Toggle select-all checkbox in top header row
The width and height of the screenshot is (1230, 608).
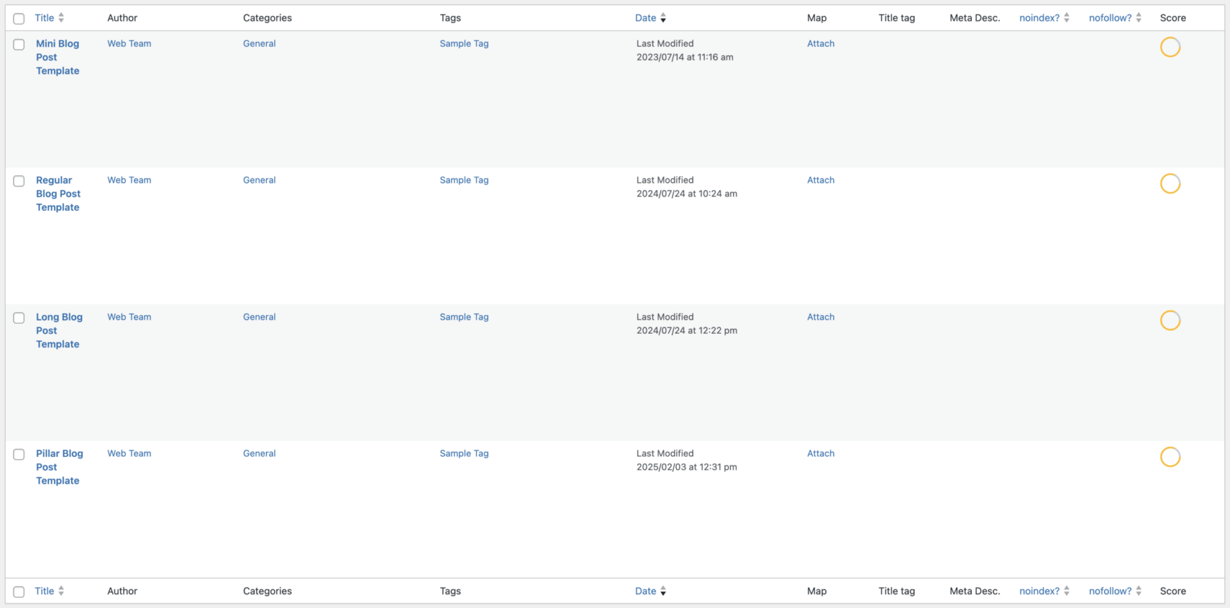(19, 19)
